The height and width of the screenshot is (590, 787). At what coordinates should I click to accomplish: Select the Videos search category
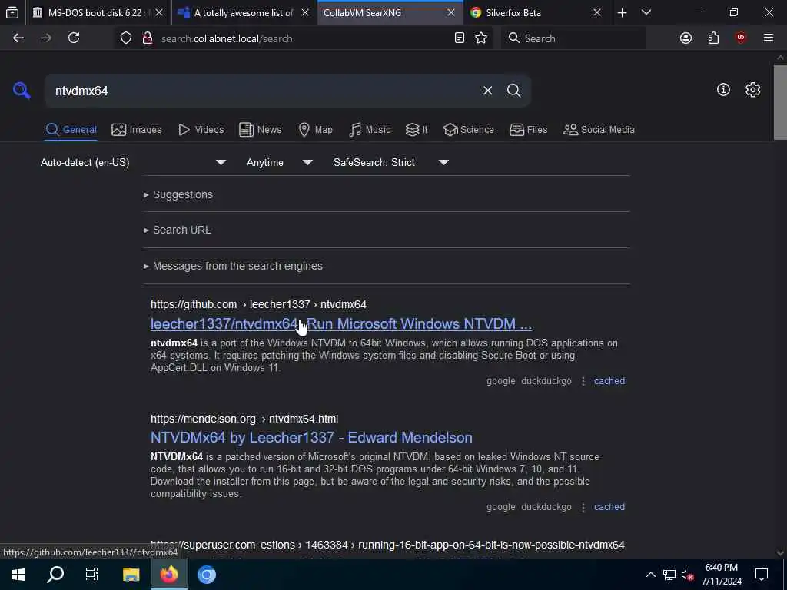click(201, 129)
